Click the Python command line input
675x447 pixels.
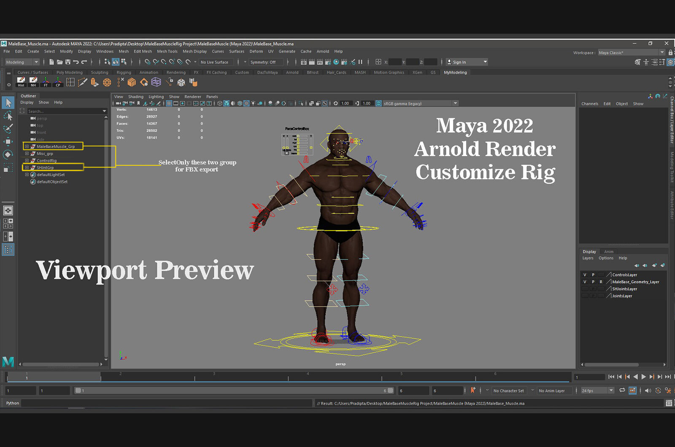pyautogui.click(x=167, y=403)
